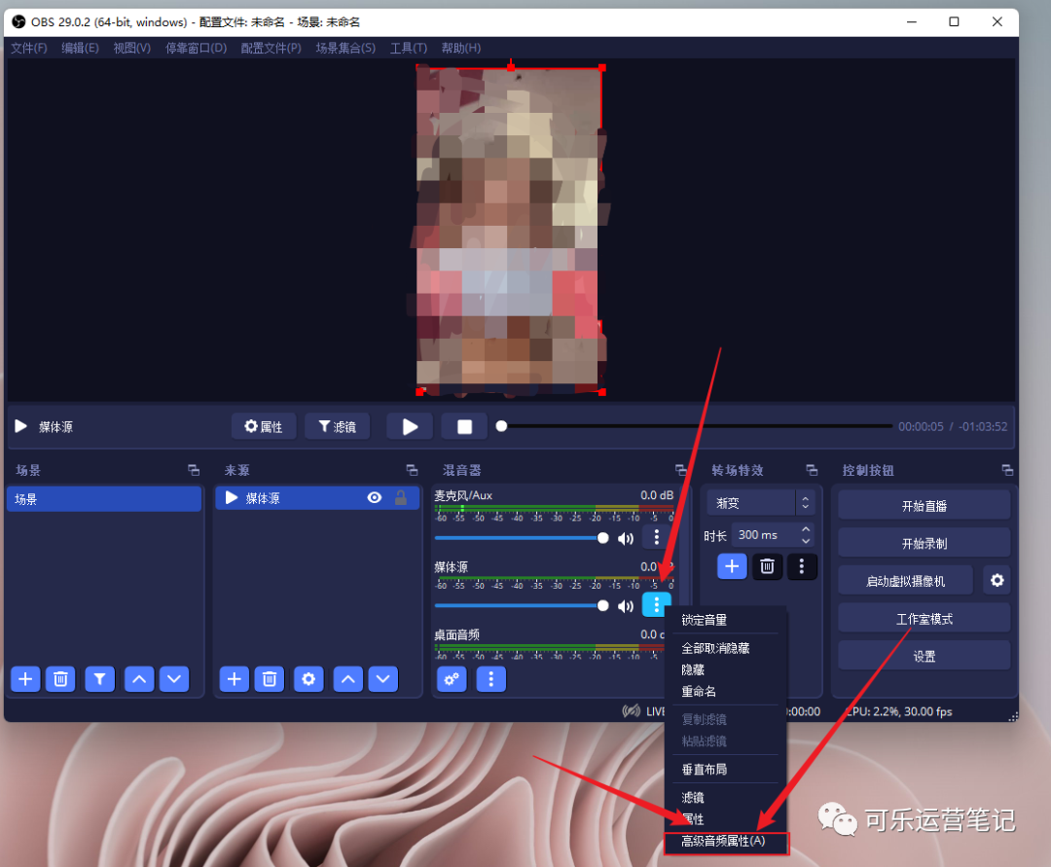Move source down
1051x867 pixels.
[383, 679]
